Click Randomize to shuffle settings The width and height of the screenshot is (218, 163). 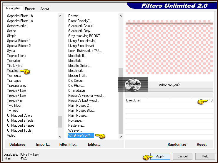tap(177, 145)
